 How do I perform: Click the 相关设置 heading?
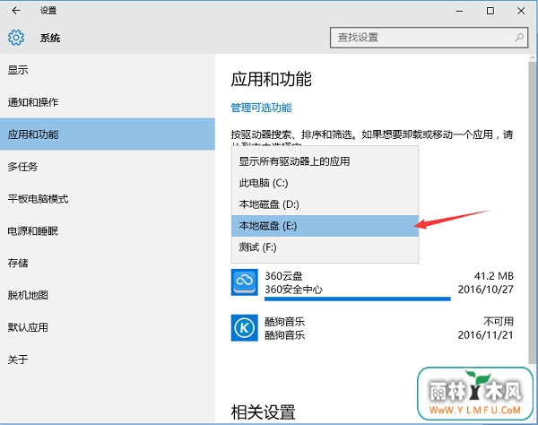tap(263, 412)
